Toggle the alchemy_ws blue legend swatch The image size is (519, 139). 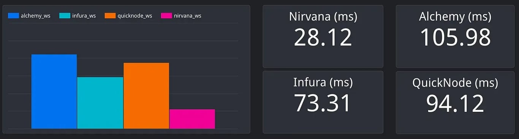pyautogui.click(x=13, y=16)
